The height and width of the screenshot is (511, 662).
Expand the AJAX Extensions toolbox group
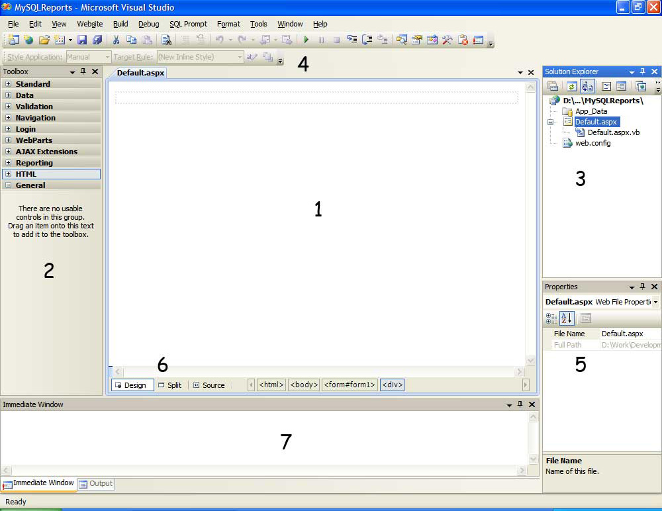click(8, 151)
